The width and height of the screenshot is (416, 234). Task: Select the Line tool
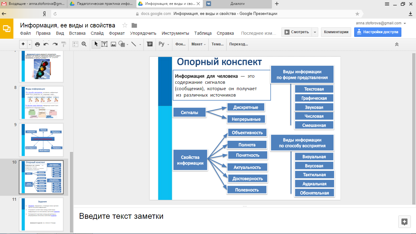(134, 44)
